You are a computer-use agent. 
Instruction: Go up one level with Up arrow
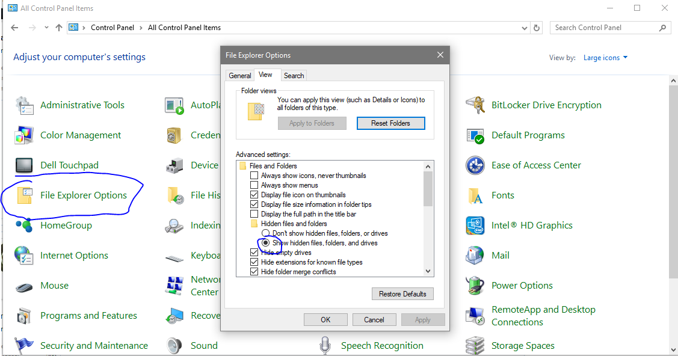click(59, 28)
